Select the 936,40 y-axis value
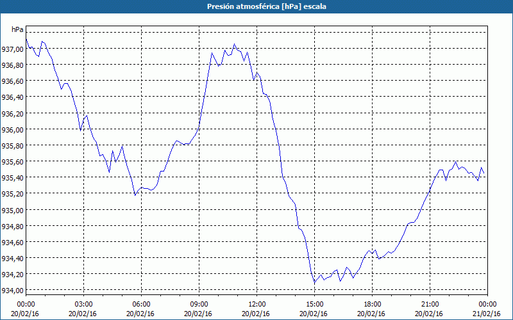 click(12, 97)
